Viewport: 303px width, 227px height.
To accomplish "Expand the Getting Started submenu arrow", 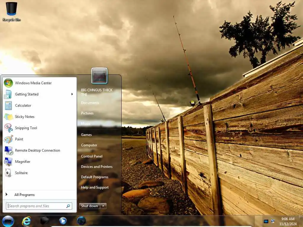I will 72,94.
